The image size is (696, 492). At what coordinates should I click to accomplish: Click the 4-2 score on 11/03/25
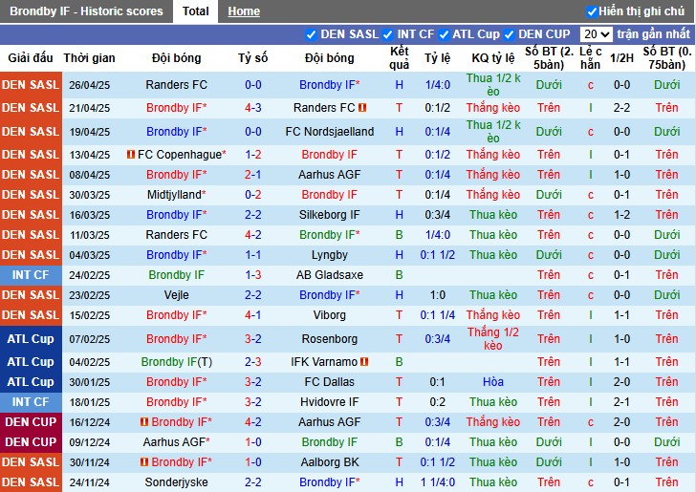coord(253,235)
